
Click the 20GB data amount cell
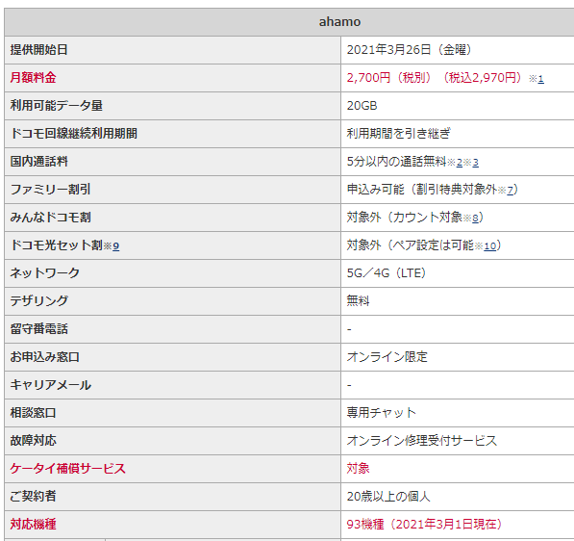[x=458, y=106]
